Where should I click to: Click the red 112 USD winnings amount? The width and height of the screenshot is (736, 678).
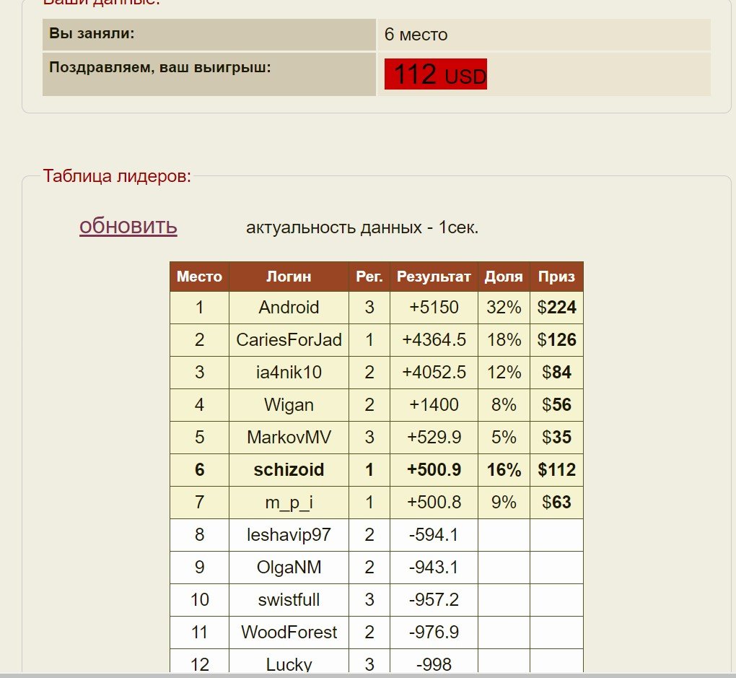(x=434, y=74)
